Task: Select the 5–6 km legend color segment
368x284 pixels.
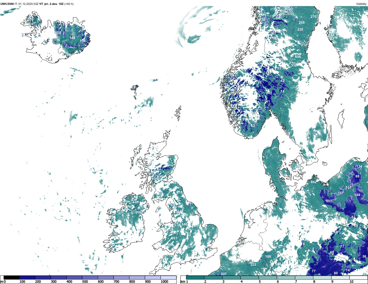Action: coord(268,278)
